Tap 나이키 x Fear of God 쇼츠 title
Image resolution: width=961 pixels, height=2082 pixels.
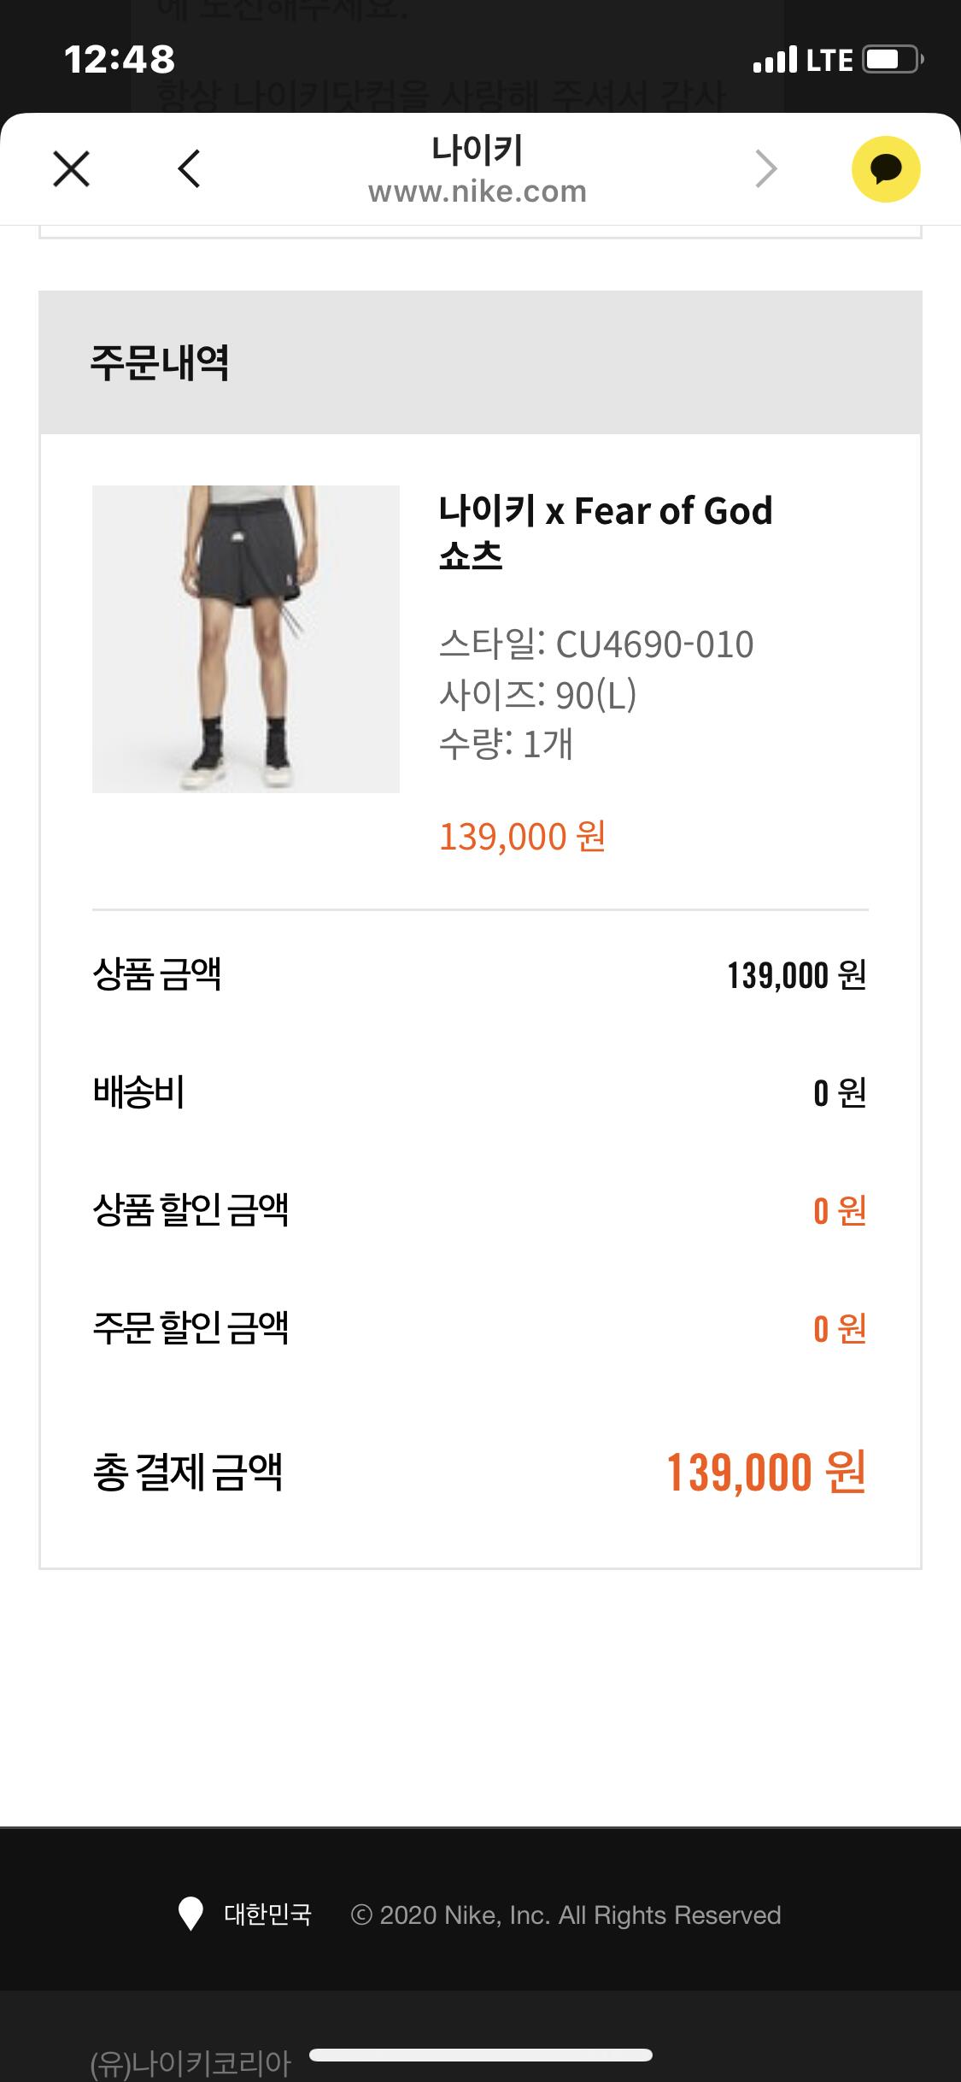pyautogui.click(x=605, y=532)
